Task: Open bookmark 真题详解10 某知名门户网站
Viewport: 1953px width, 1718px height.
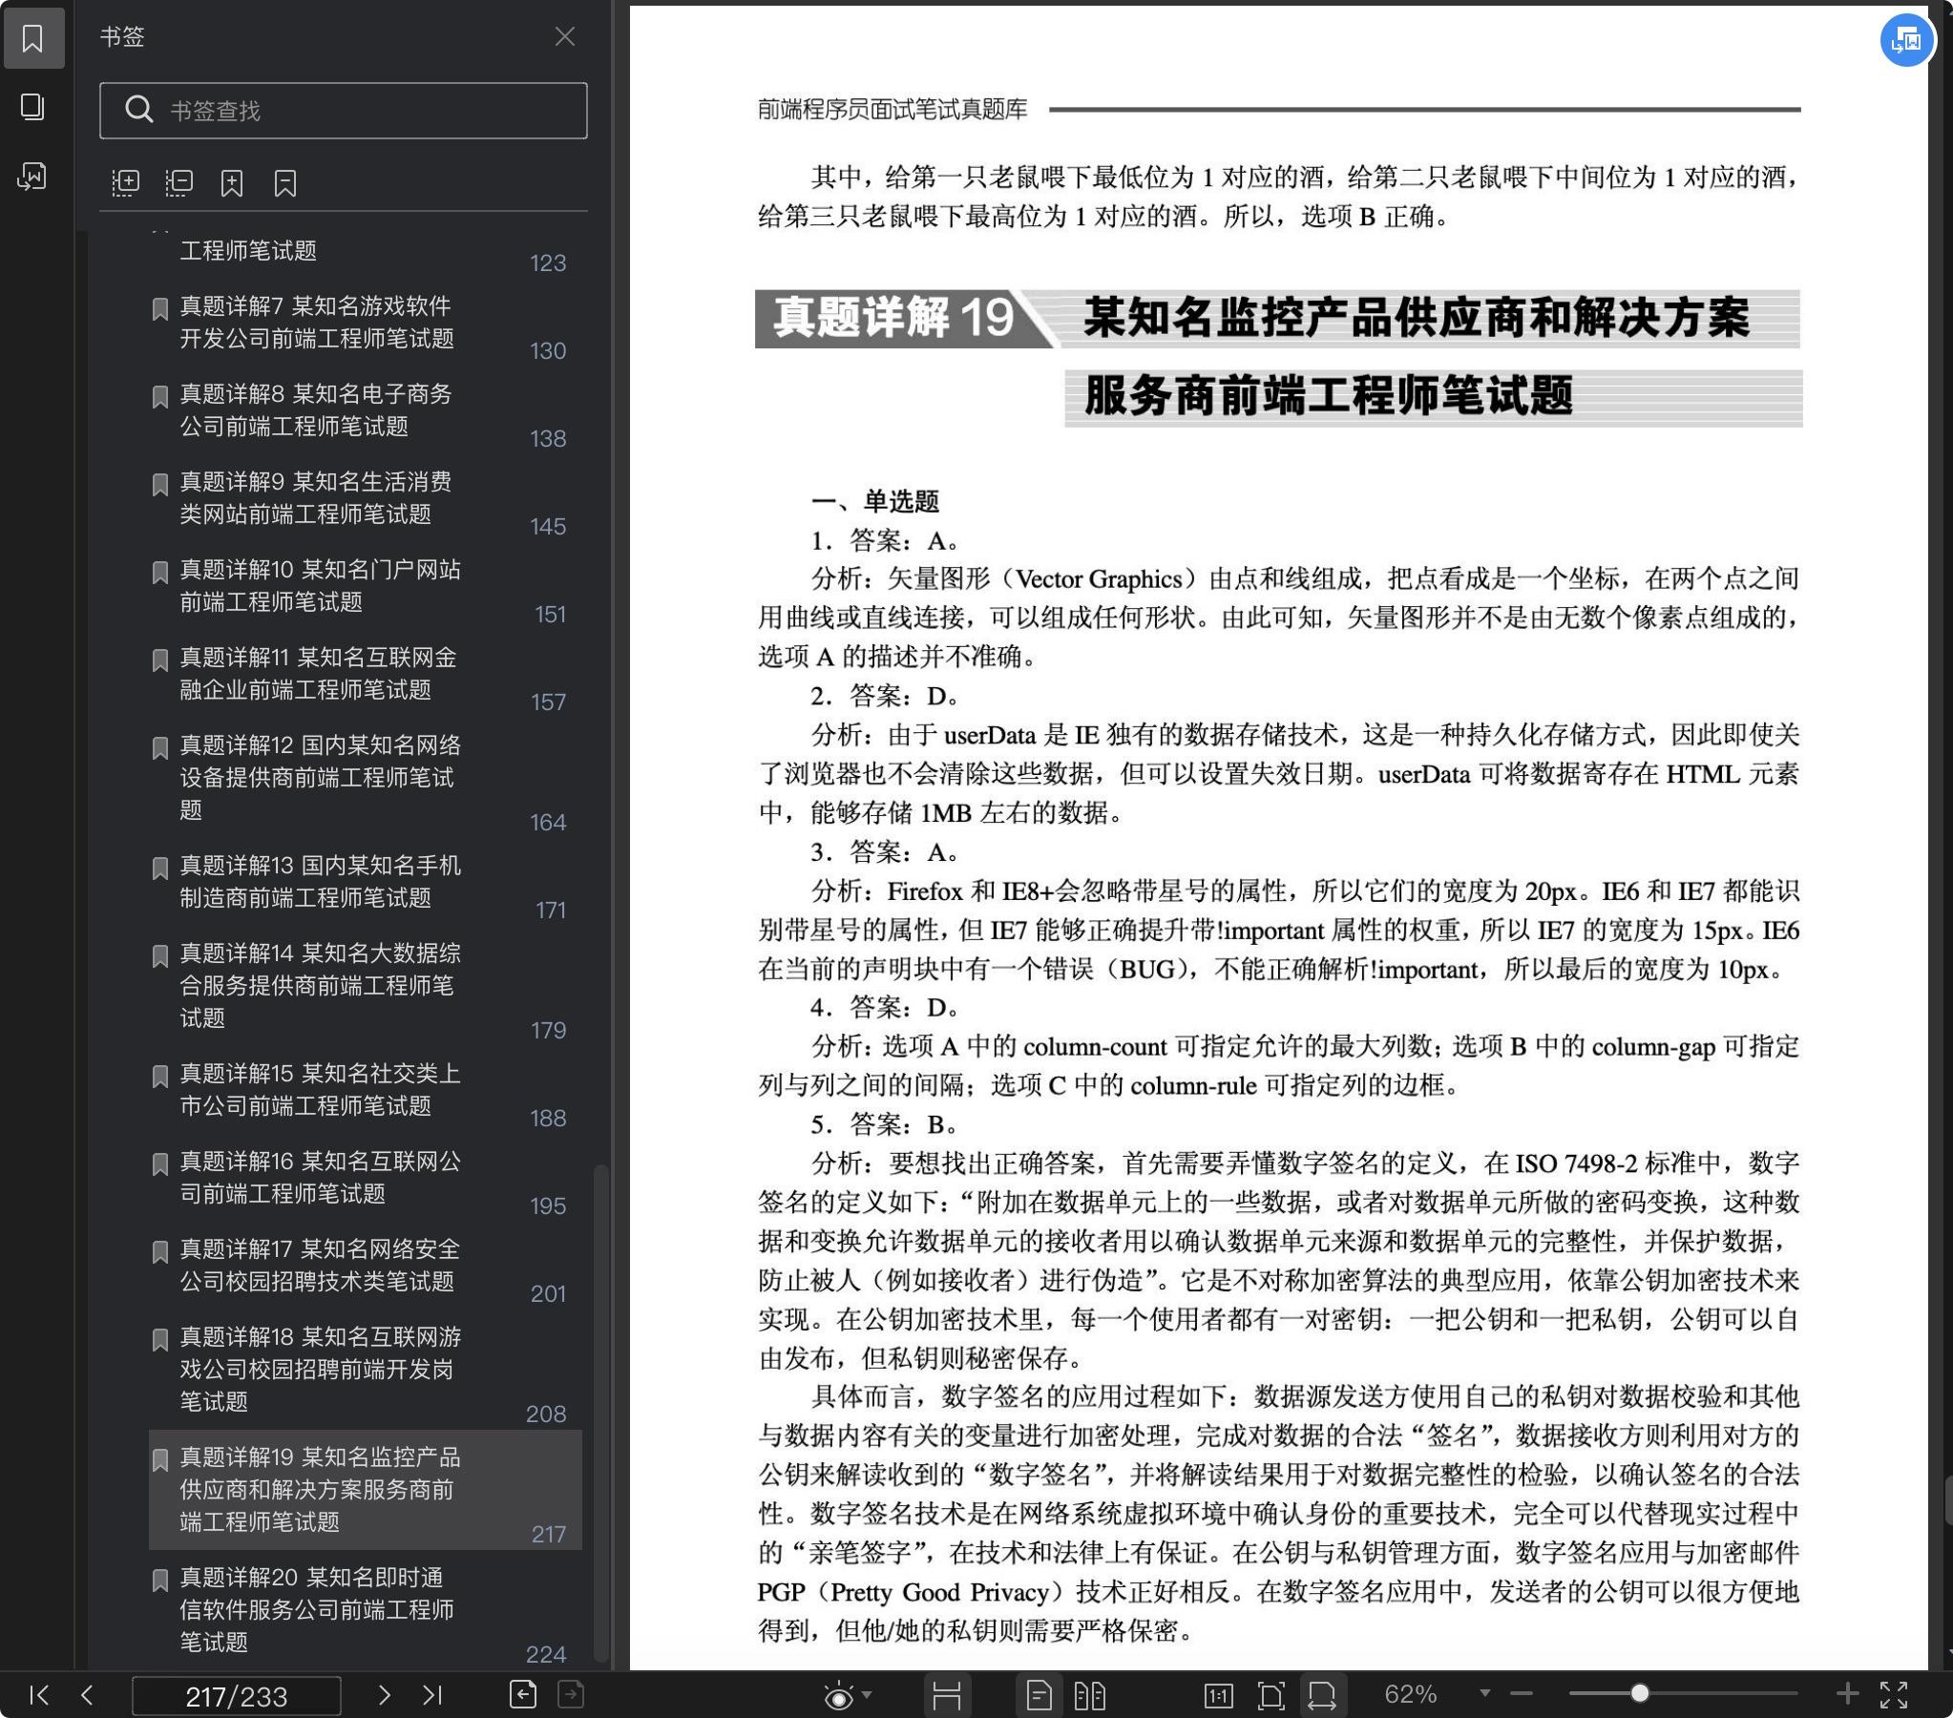Action: (x=365, y=587)
